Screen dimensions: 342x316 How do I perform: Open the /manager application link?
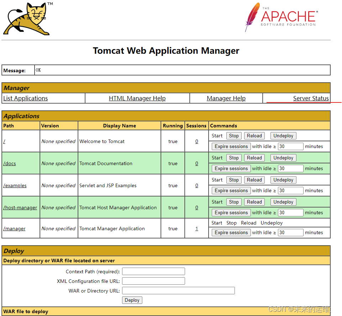pyautogui.click(x=14, y=228)
